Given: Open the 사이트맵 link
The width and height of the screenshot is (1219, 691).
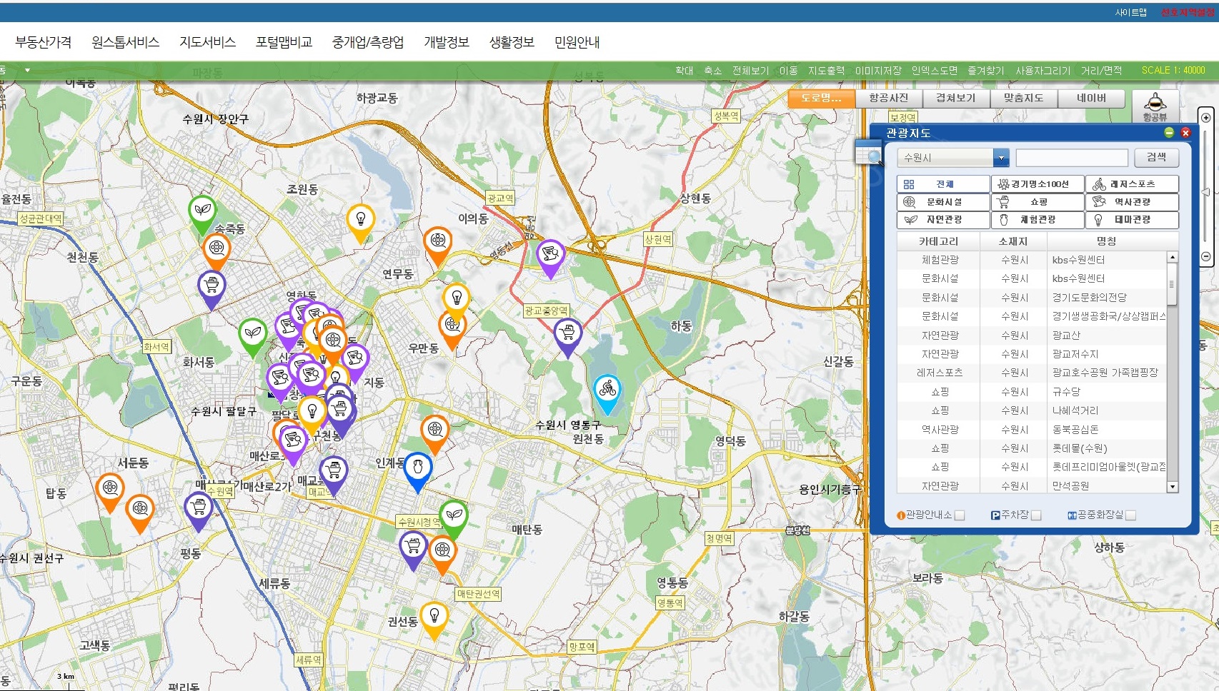Looking at the screenshot, I should pos(1130,12).
